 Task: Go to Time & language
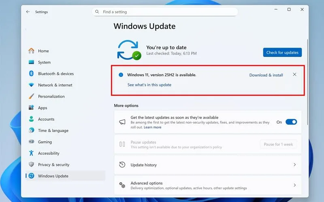pos(66,130)
